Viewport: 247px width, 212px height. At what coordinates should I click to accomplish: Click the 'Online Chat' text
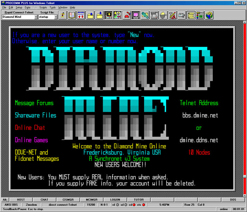[30, 128]
